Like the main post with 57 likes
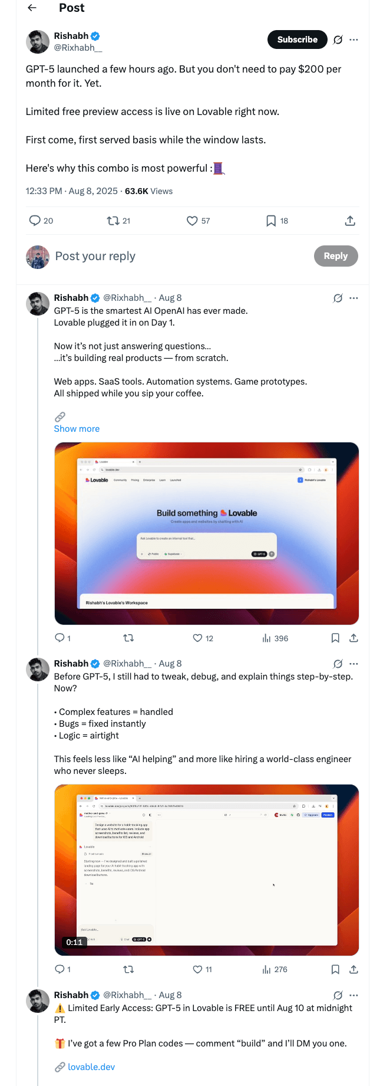 (192, 221)
